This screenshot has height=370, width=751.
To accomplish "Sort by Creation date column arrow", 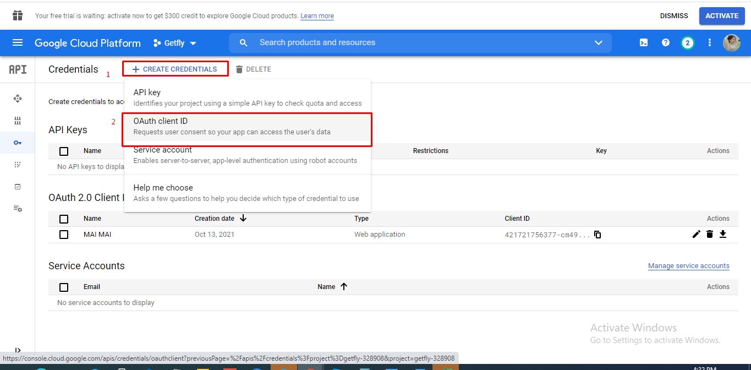I will pos(243,219).
